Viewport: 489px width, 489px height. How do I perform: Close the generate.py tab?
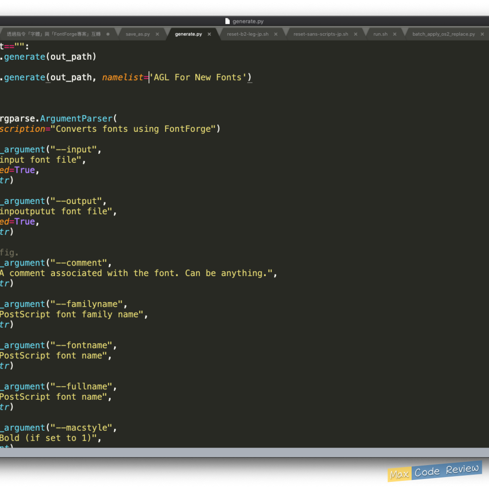pos(209,34)
